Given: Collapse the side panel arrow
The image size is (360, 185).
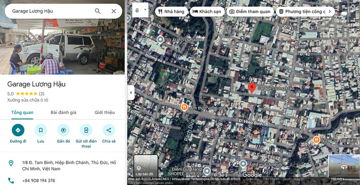Looking at the screenshot, I should (x=131, y=93).
